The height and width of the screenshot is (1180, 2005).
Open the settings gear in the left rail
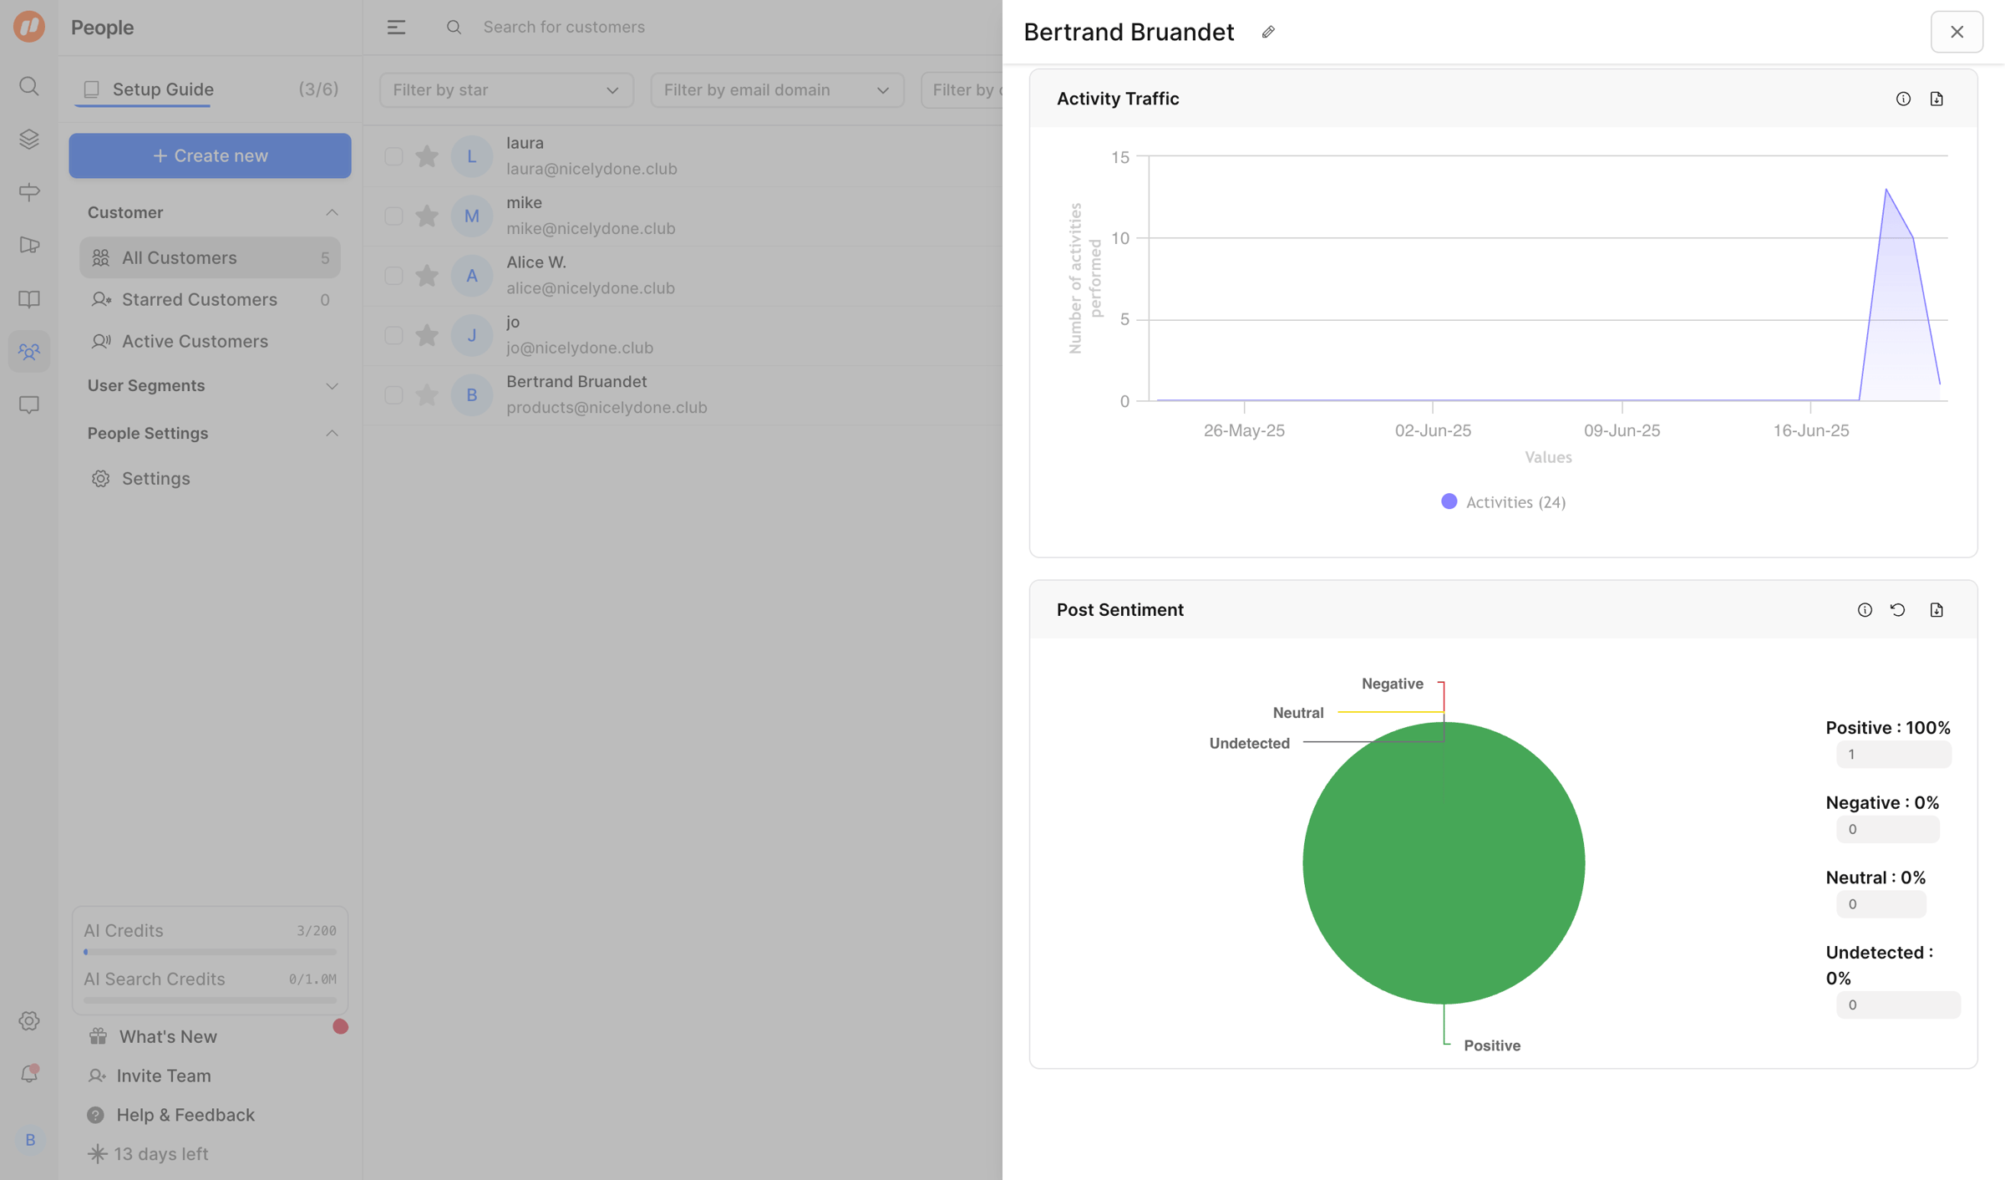(29, 1021)
